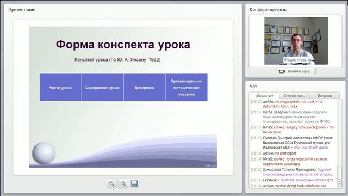348x196 pixels.
Task: Click the chat scrollbar thumb
Action: pyautogui.click(x=339, y=173)
